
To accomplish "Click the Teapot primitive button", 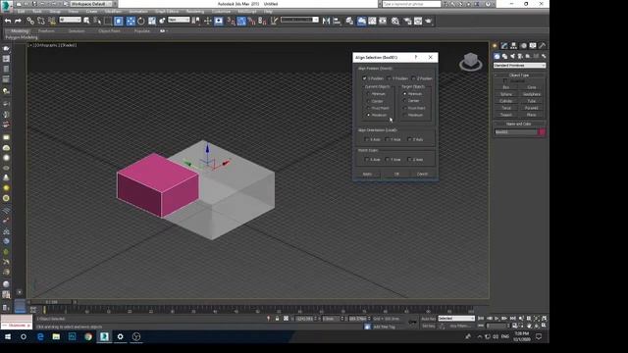I will coord(506,115).
